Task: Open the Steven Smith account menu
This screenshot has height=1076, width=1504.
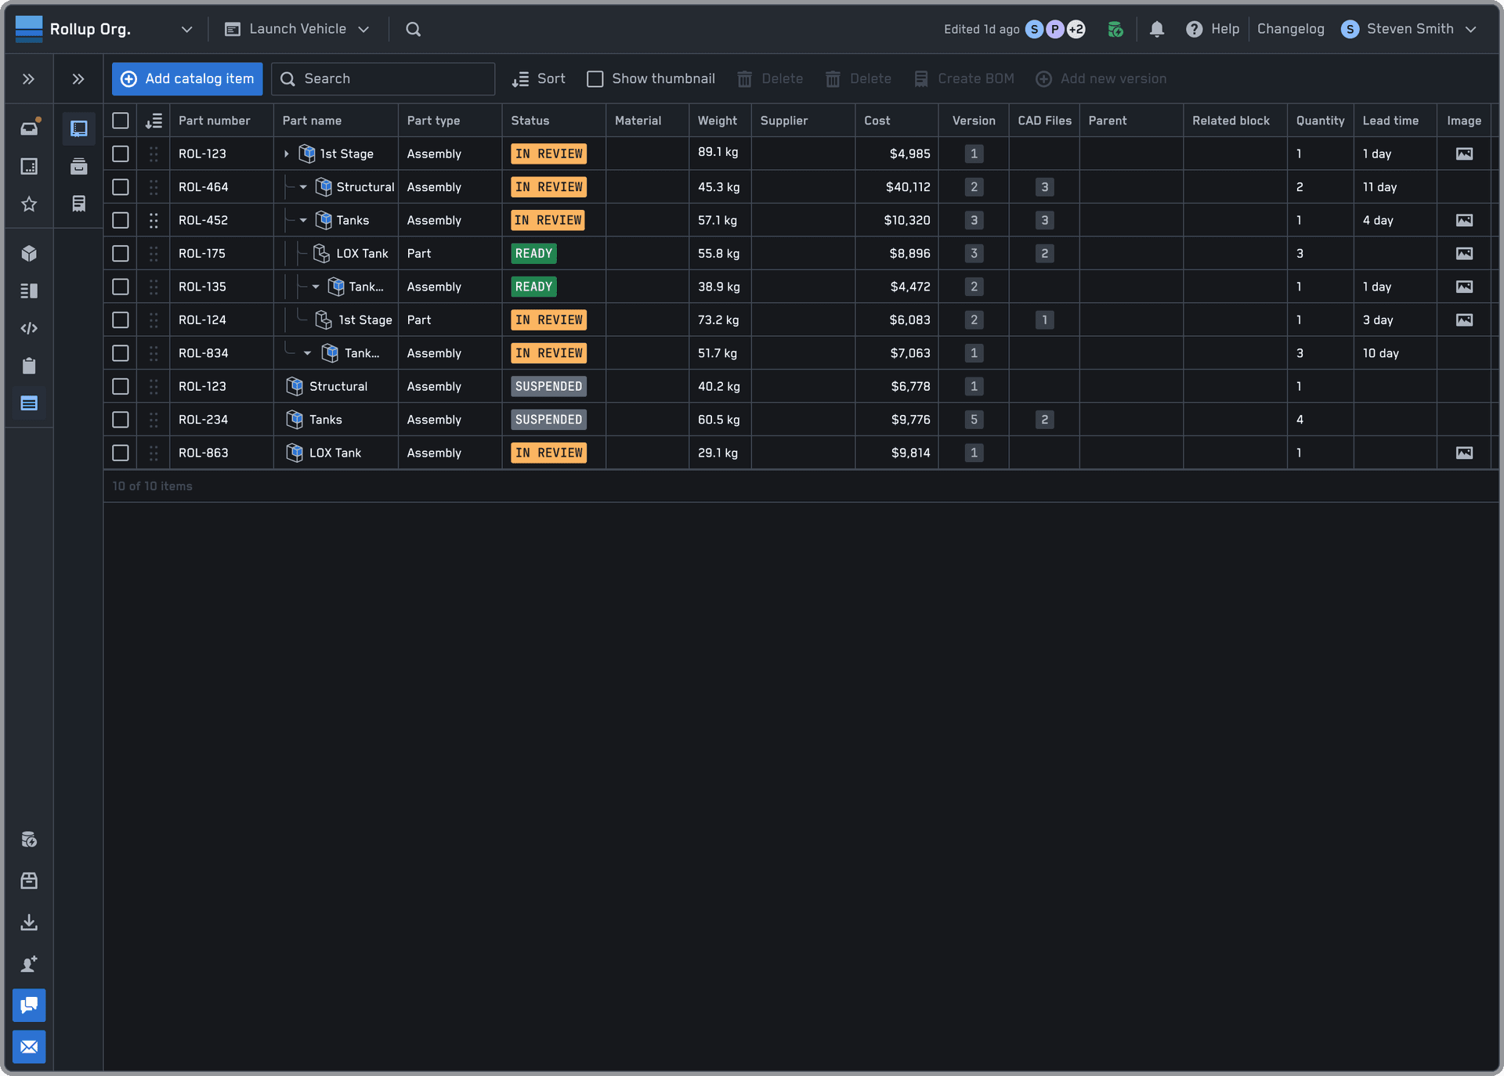Action: coord(1408,29)
